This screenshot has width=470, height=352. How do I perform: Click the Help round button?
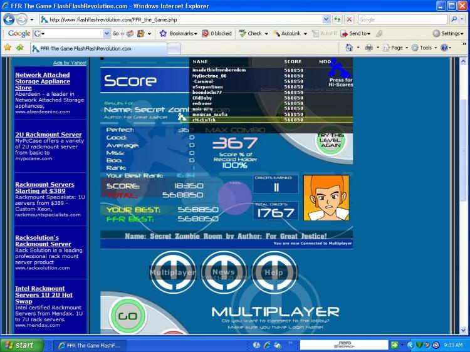(274, 272)
